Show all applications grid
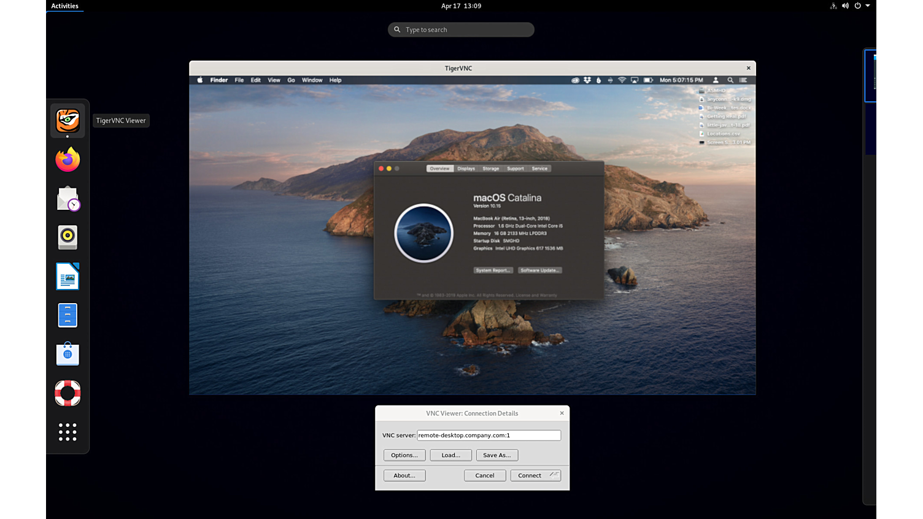 68,432
